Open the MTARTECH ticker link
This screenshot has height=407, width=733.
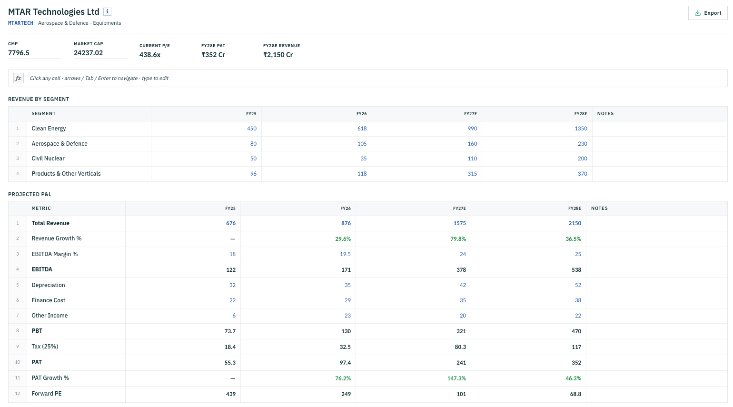click(20, 23)
